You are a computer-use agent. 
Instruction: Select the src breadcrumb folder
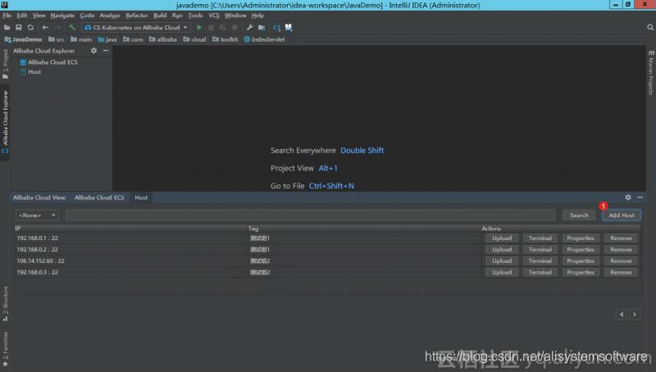coord(56,39)
